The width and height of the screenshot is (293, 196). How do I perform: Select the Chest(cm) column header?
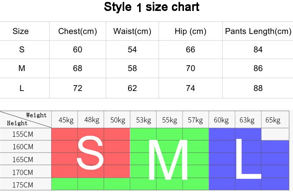[77, 32]
